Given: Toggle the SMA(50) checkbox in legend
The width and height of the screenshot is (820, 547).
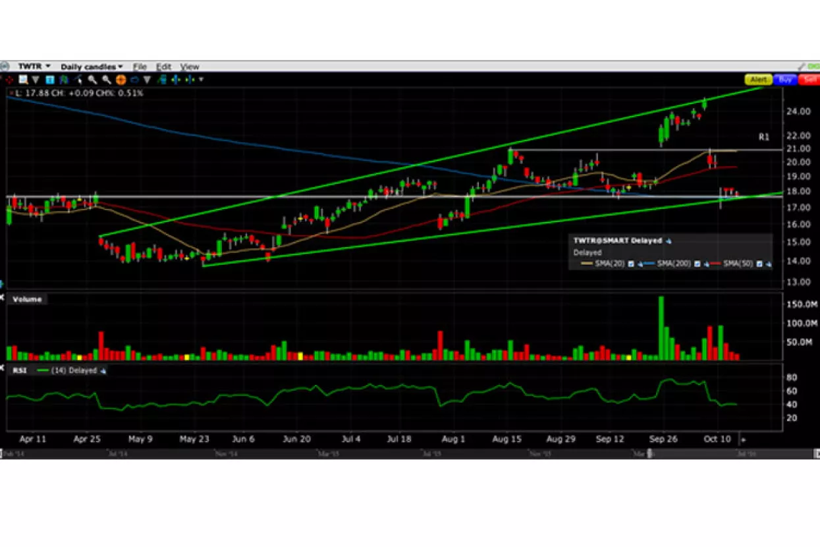Looking at the screenshot, I should point(759,264).
